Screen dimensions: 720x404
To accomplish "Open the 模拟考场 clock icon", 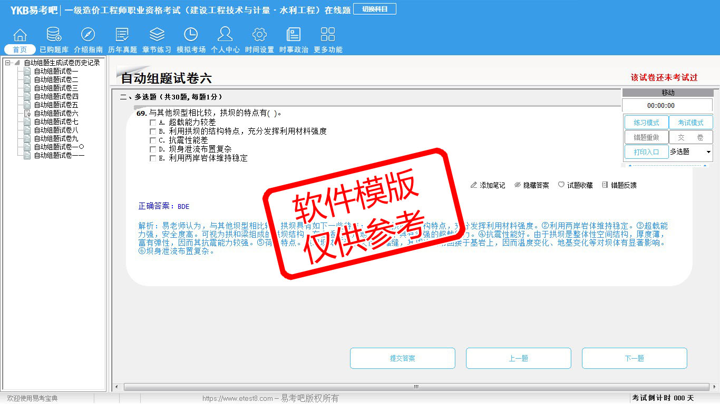I will 191,35.
